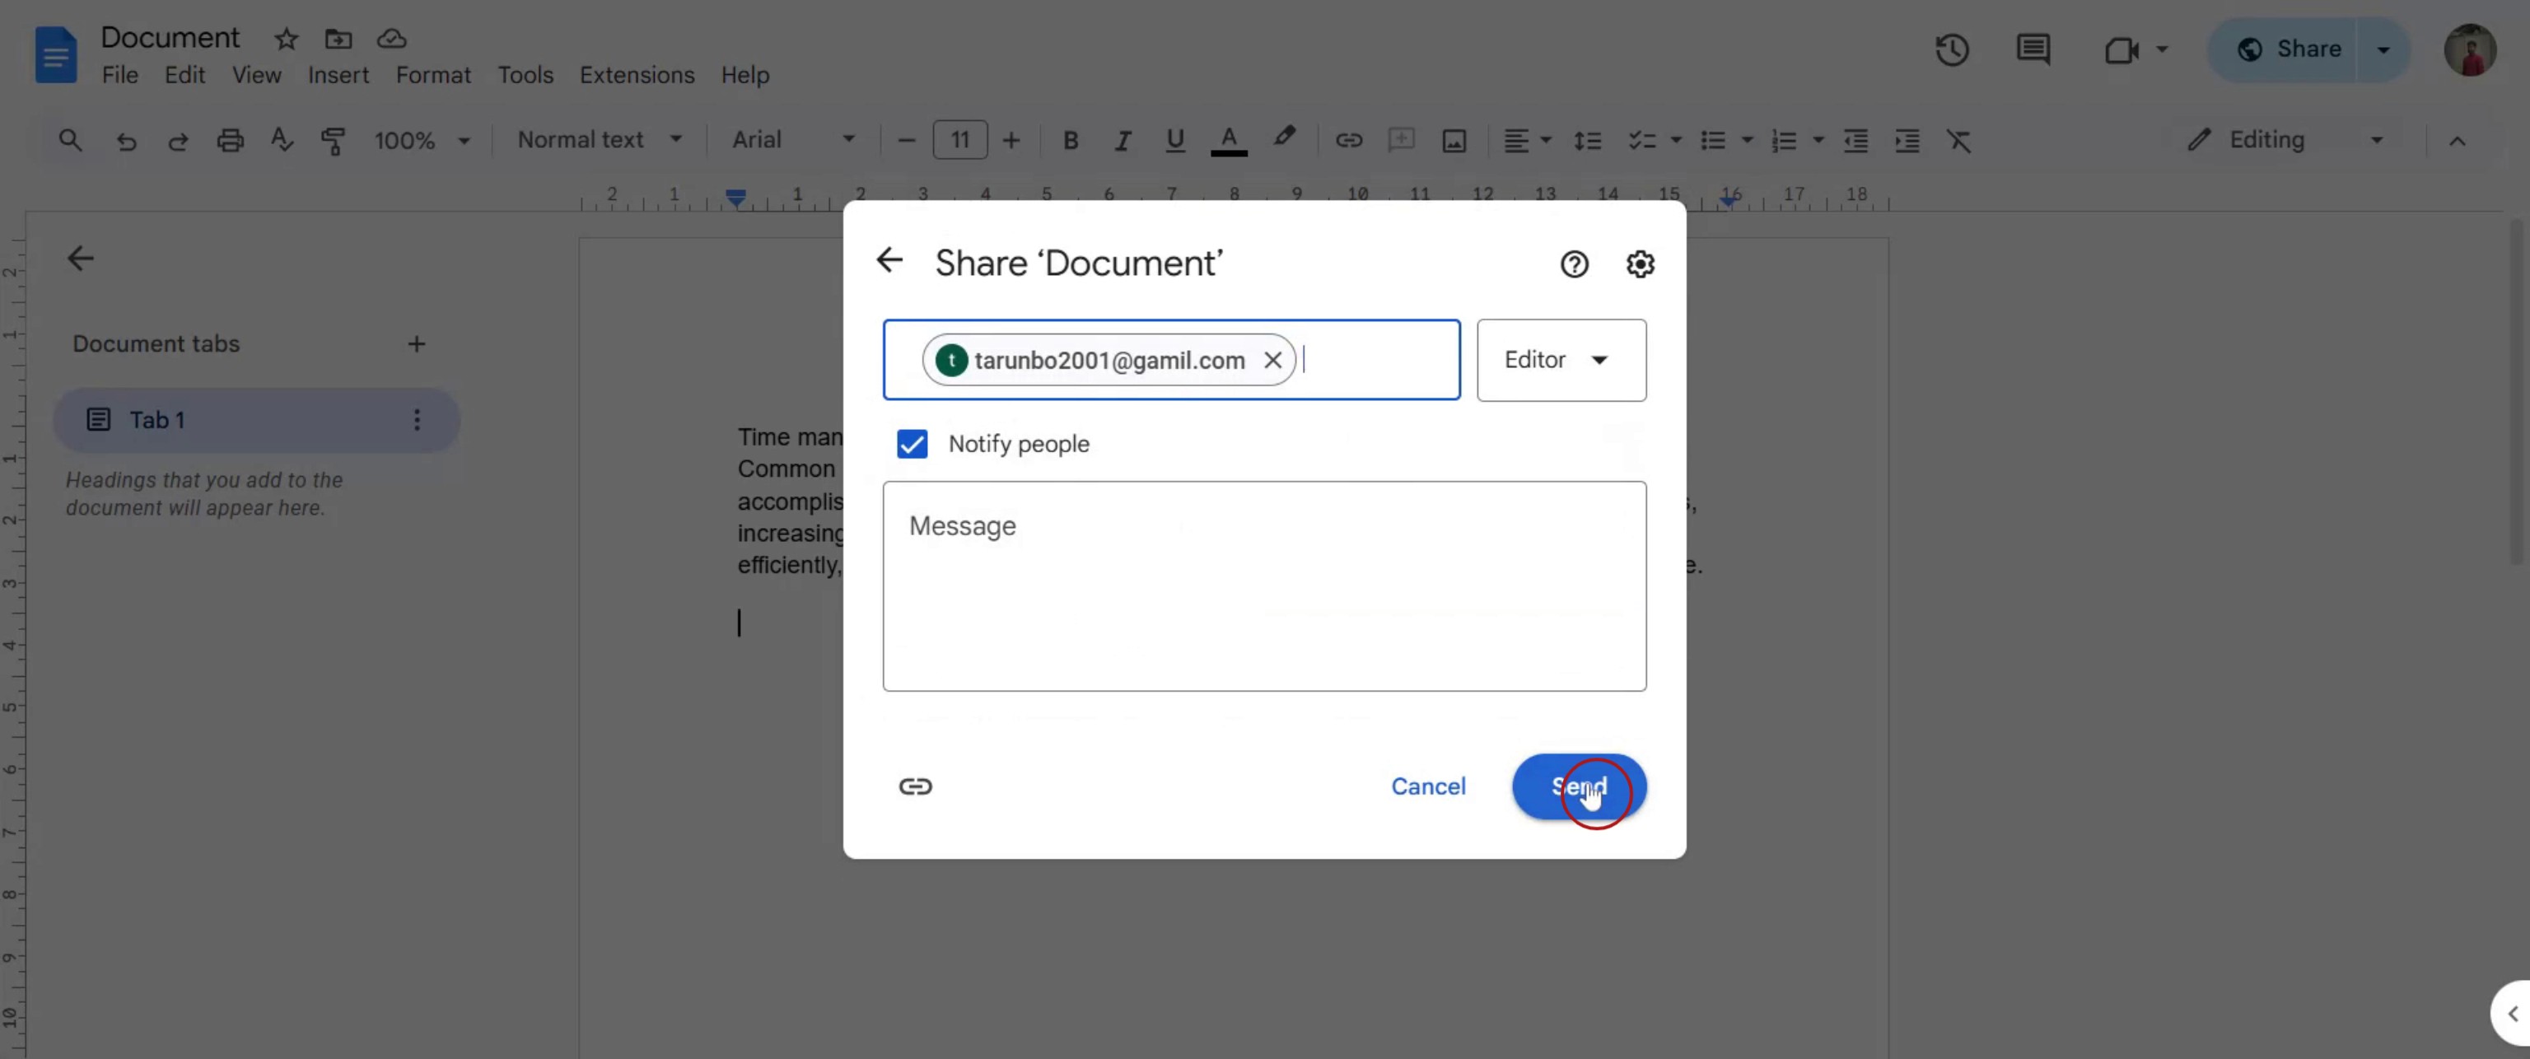The image size is (2530, 1059).
Task: Open the Normal text style dropdown
Action: 599,141
